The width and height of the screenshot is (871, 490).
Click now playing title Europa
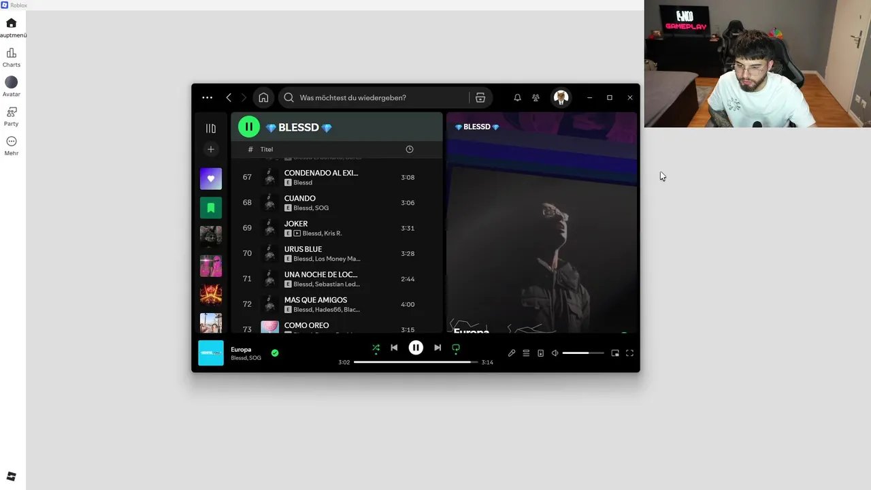(241, 349)
